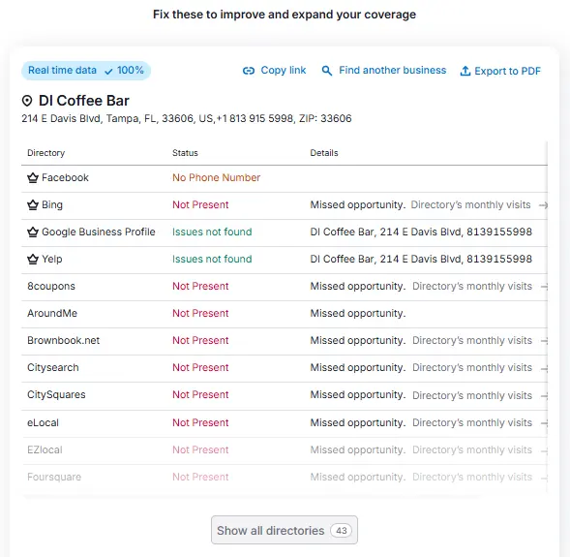Screen dimensions: 570x557
Task: Click the Copy link chain icon
Action: pyautogui.click(x=249, y=71)
